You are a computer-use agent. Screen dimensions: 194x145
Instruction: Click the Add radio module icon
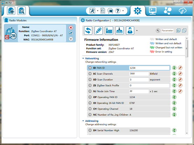11,11
